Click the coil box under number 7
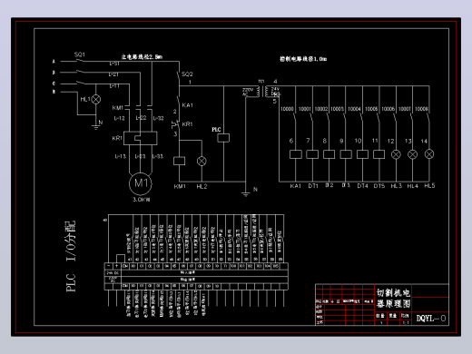This screenshot has height=354, width=472. pos(312,154)
